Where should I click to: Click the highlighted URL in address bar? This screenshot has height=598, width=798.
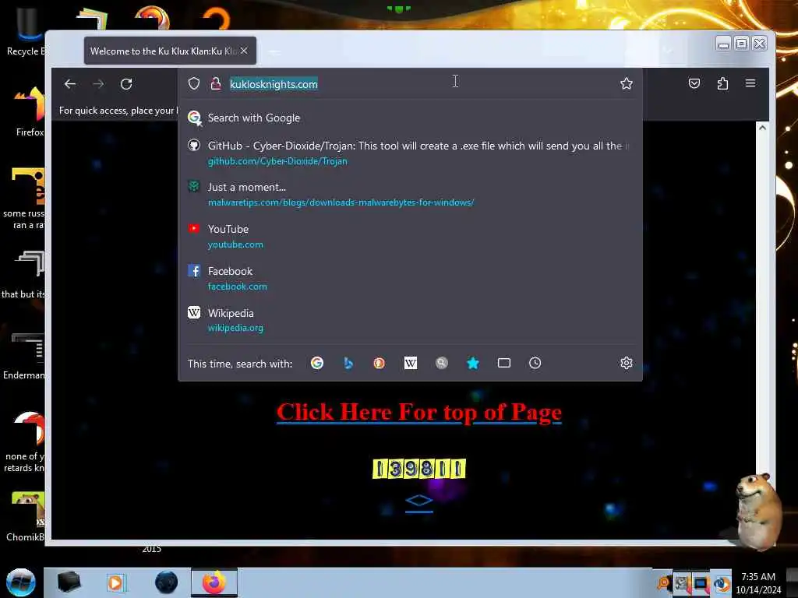pos(274,84)
